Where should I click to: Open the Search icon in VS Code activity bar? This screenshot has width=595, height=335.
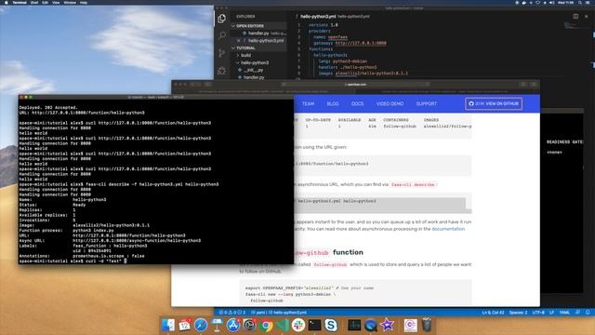(x=222, y=35)
